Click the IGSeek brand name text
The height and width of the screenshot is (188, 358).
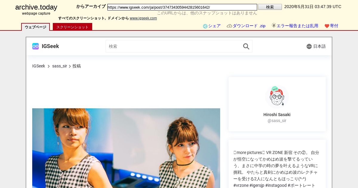(x=50, y=46)
